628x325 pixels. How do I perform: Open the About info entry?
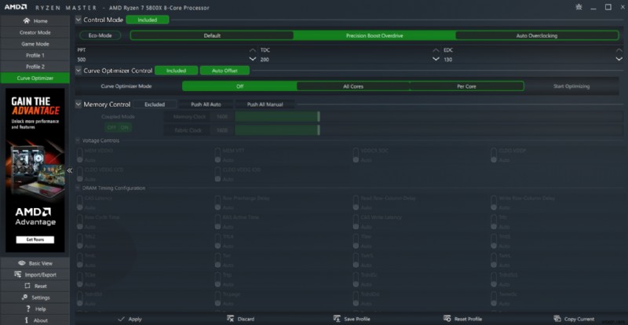point(35,320)
